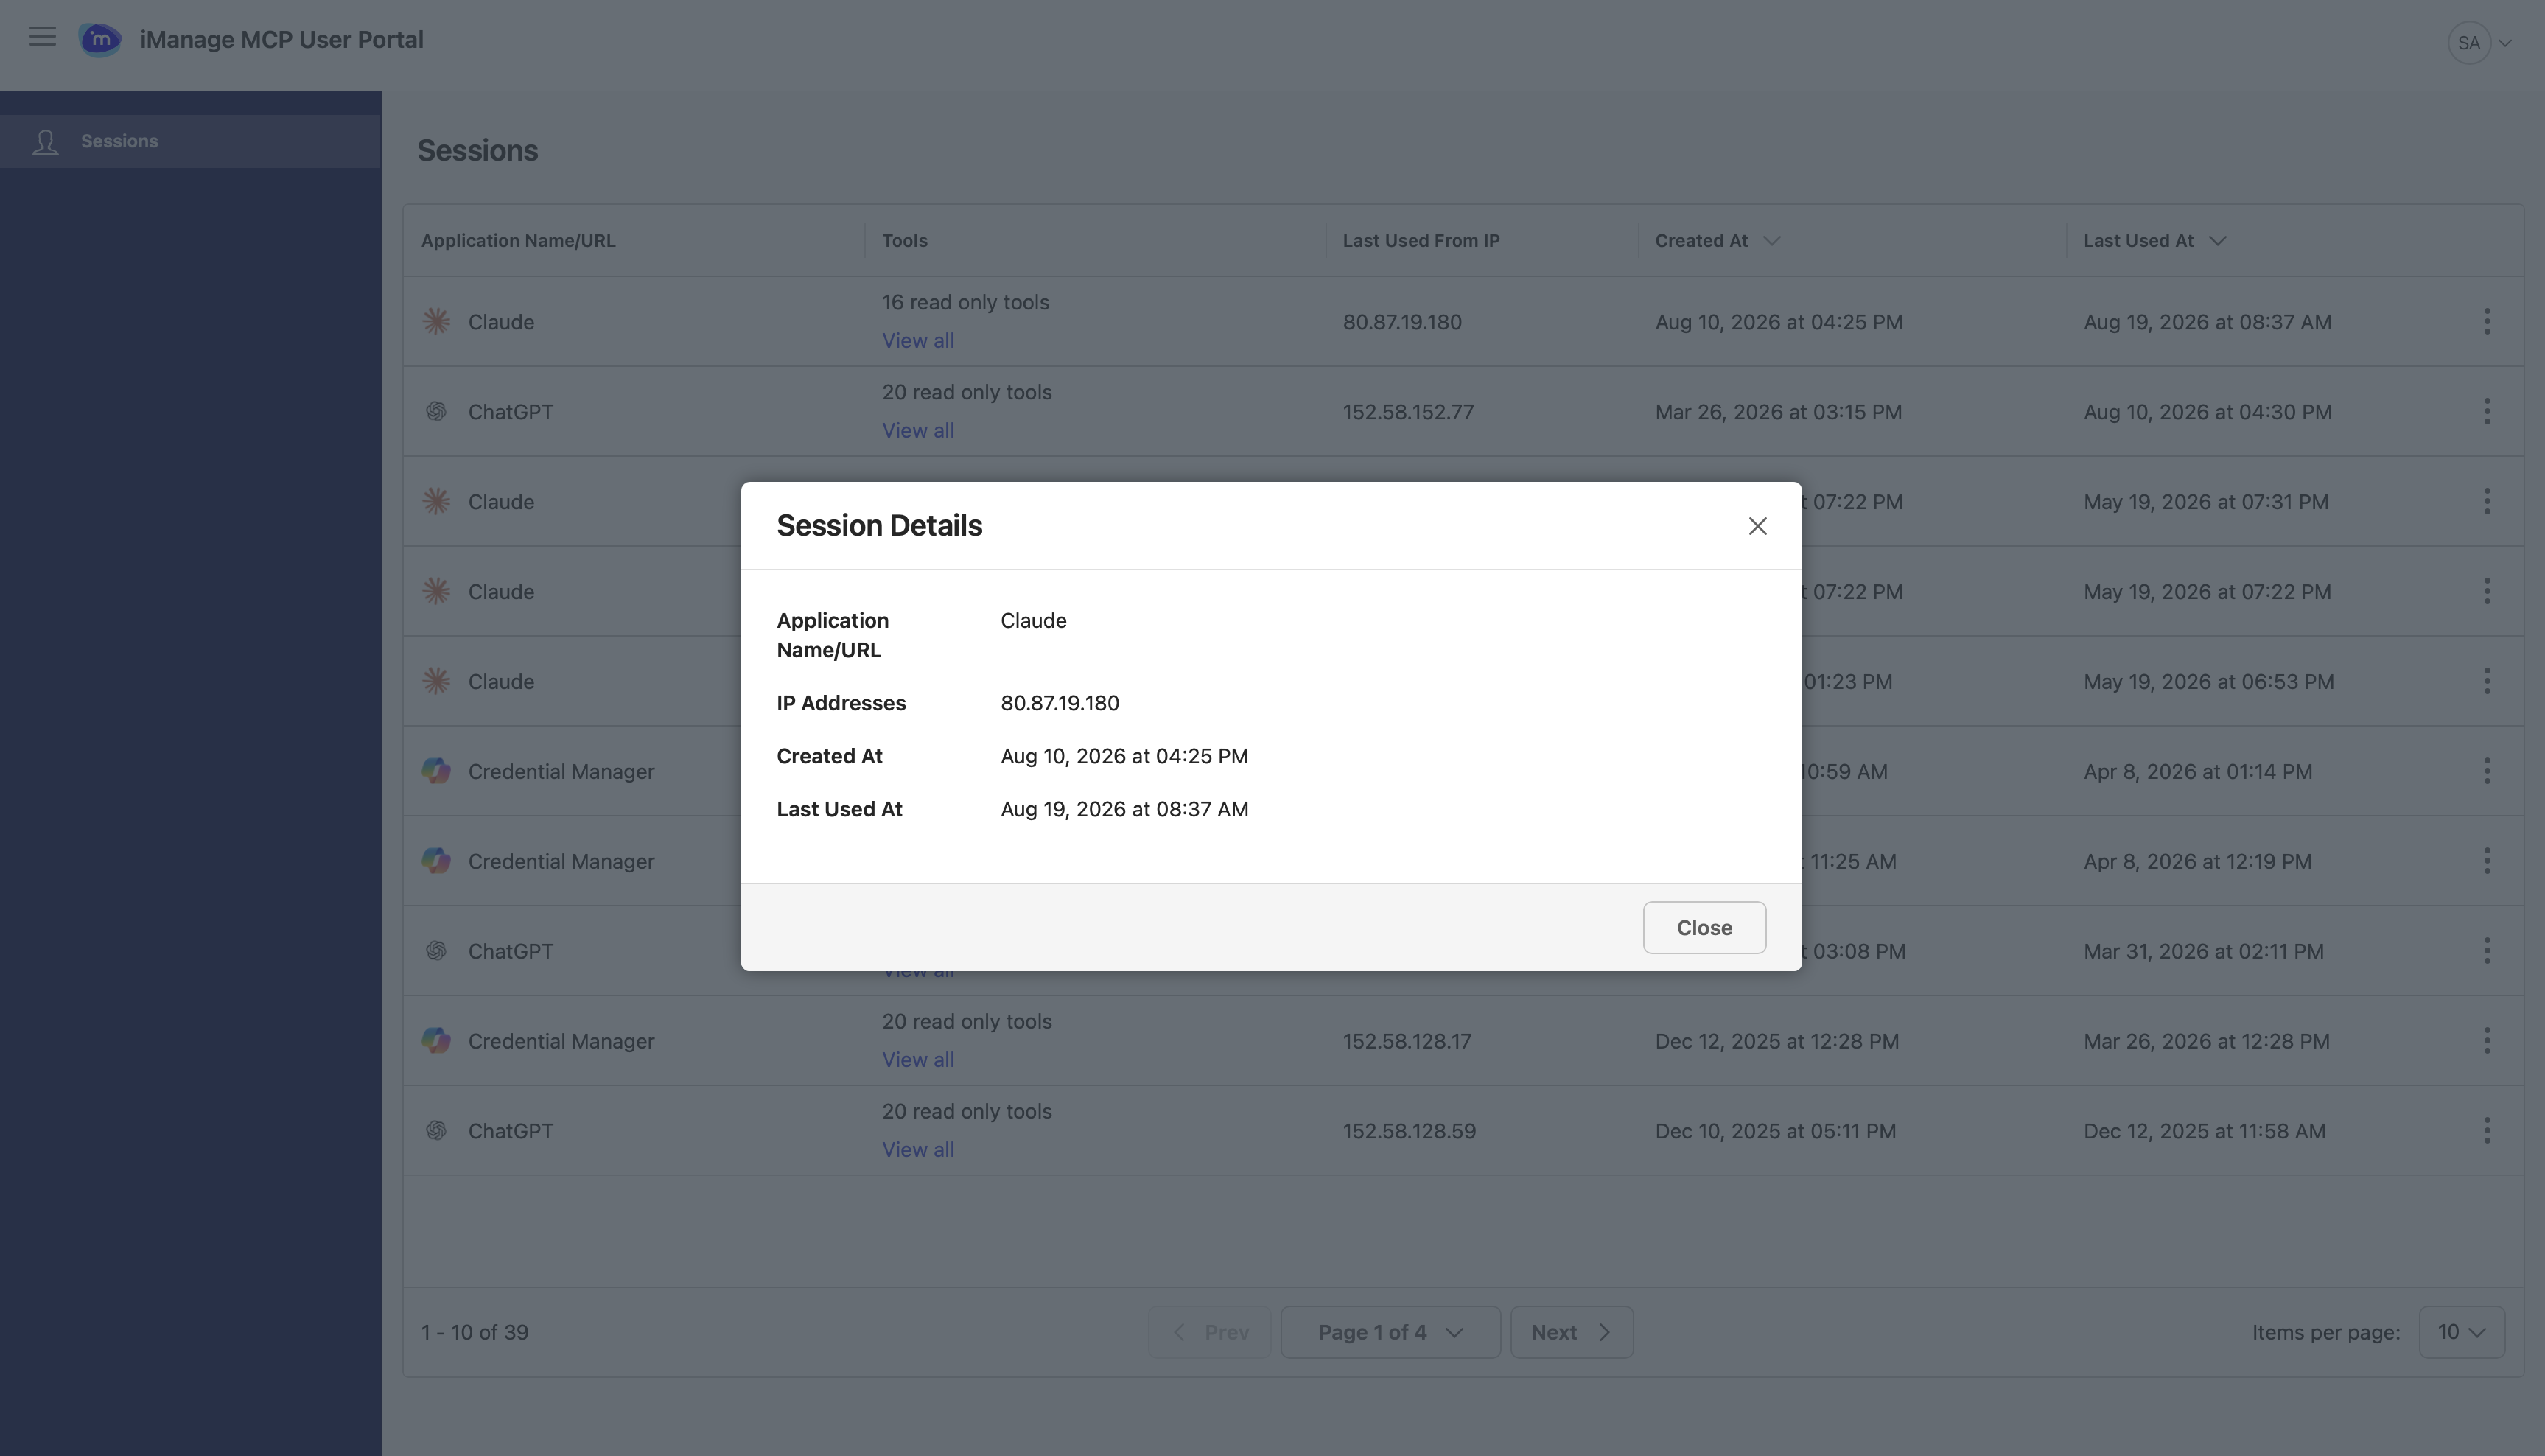Close the Session Details dialog with X
2545x1456 pixels.
point(1757,526)
